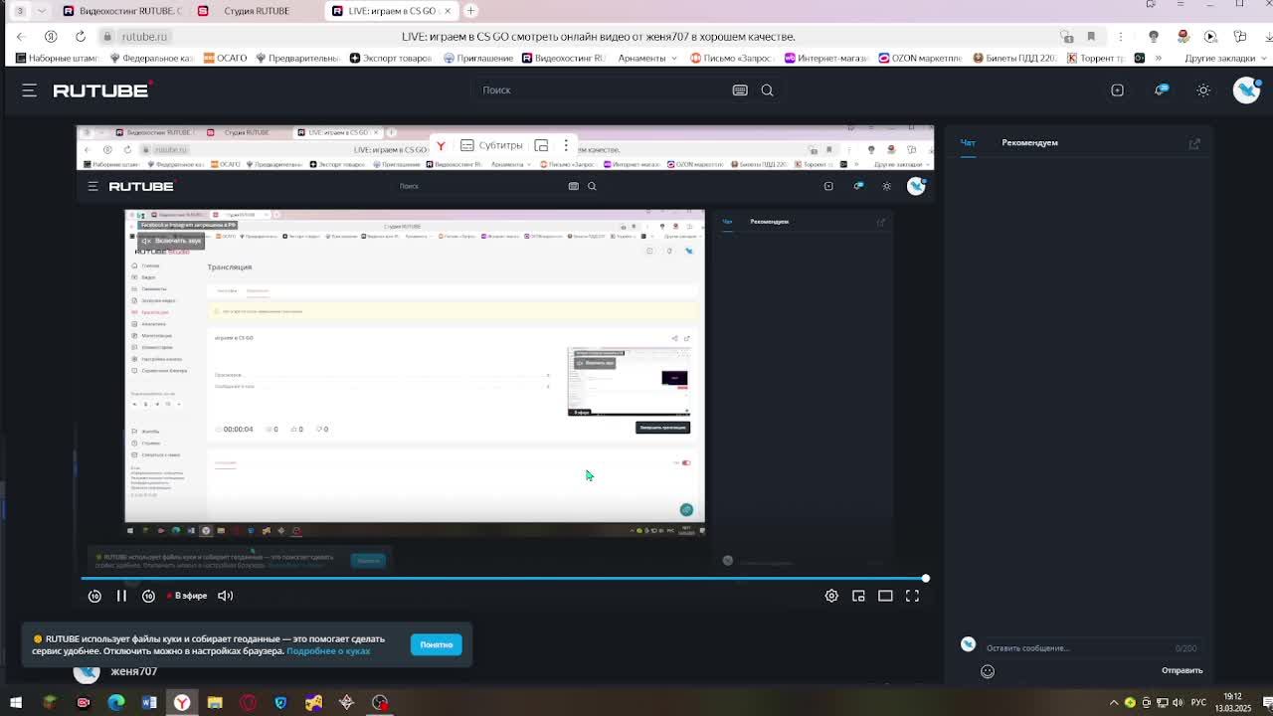This screenshot has height=716, width=1273.
Task: Close the LIVE: играем в CS GO tab
Action: click(x=448, y=11)
